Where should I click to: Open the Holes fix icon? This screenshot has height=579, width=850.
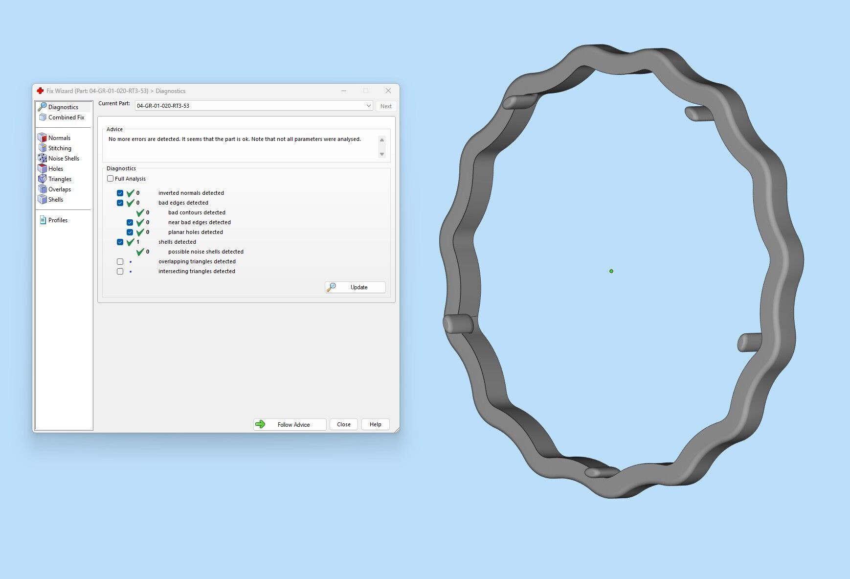click(x=43, y=169)
